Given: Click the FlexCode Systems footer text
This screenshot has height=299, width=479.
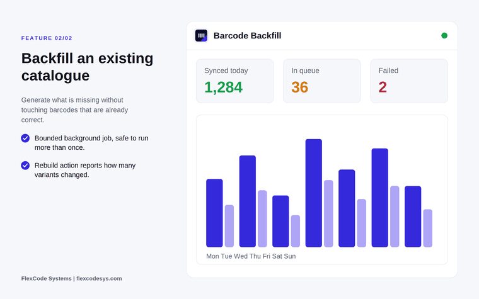Looking at the screenshot, I should pos(71,279).
